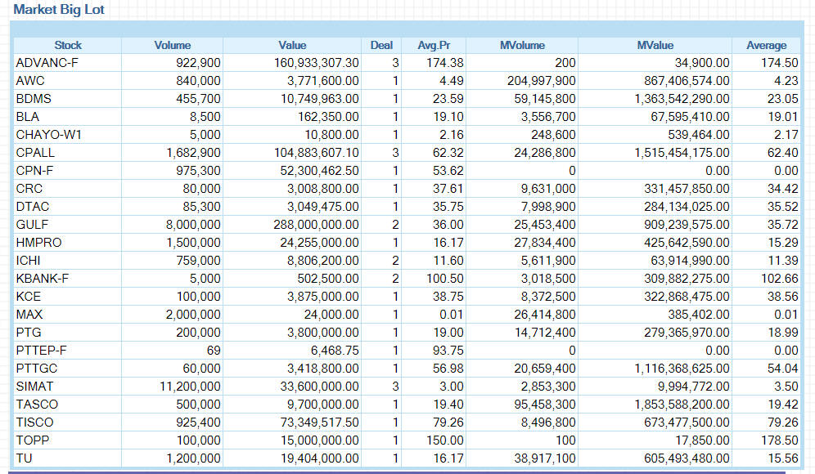
Task: Click TASCO MValue 1,853,588,200.00
Action: click(x=682, y=405)
